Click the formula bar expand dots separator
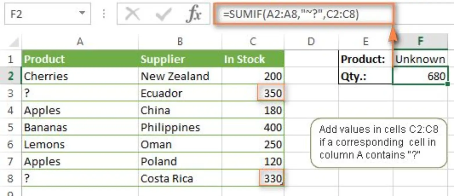The width and height of the screenshot is (454, 196). click(x=104, y=13)
